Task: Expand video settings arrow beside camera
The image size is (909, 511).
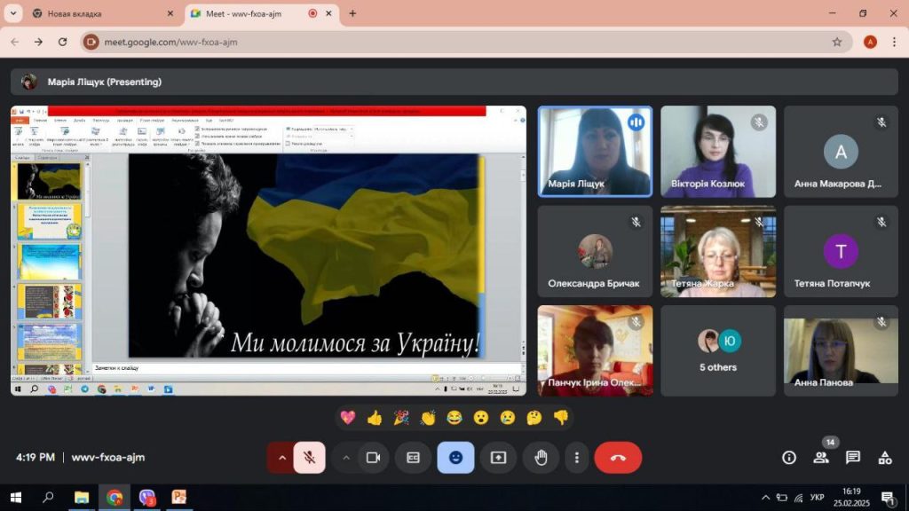Action: 346,458
